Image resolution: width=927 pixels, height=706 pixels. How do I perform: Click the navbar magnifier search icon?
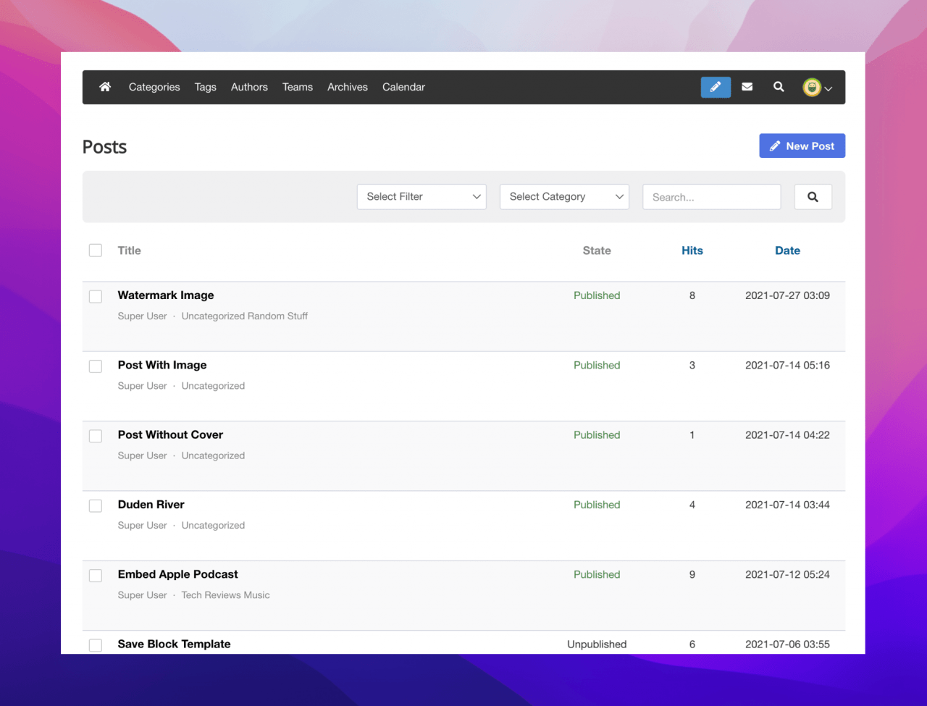coord(779,87)
